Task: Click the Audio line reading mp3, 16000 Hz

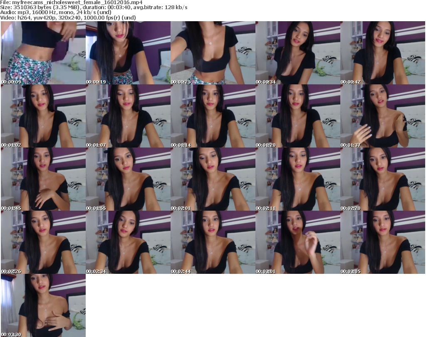Action: click(x=56, y=12)
